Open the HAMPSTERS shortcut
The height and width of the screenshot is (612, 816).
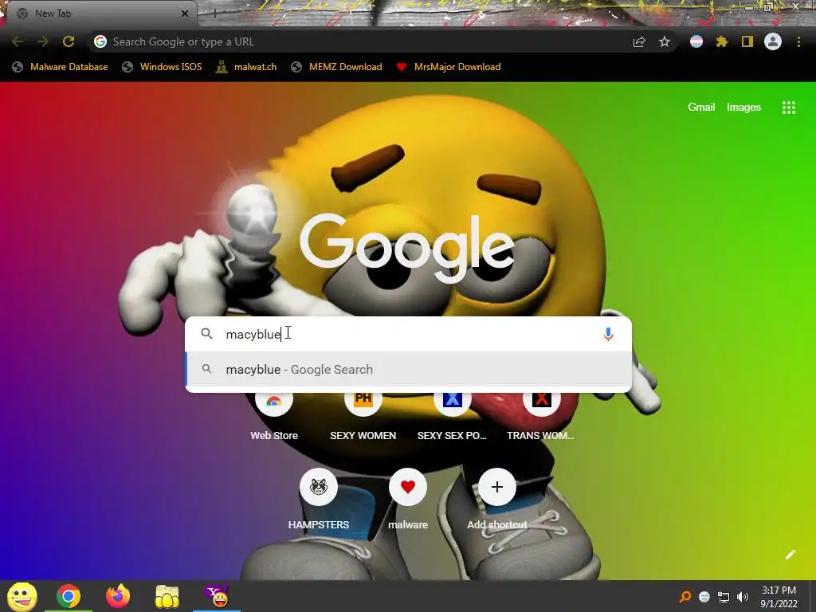click(x=319, y=500)
